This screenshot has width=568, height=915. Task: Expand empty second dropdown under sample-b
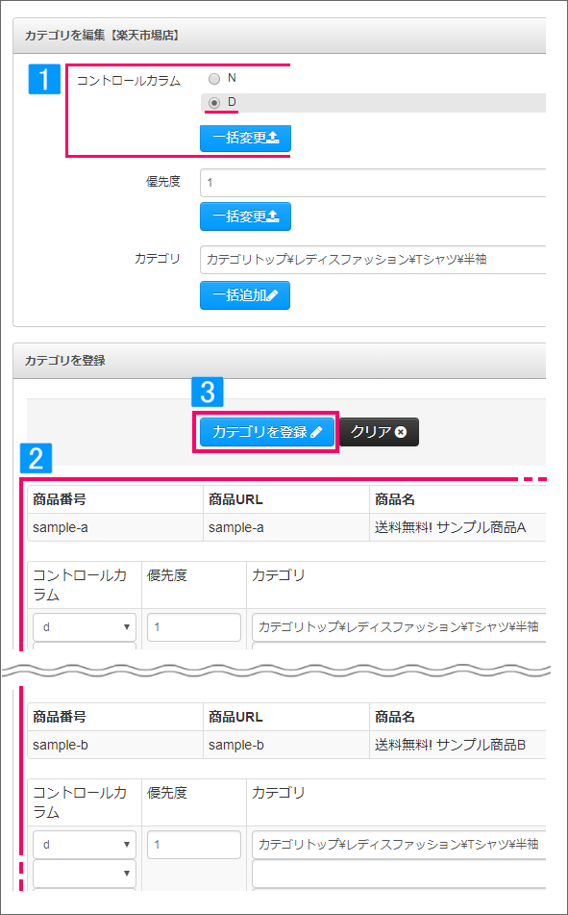[85, 874]
